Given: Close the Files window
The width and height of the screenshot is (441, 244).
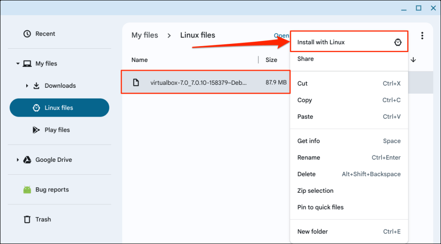Looking at the screenshot, I should [433, 8].
